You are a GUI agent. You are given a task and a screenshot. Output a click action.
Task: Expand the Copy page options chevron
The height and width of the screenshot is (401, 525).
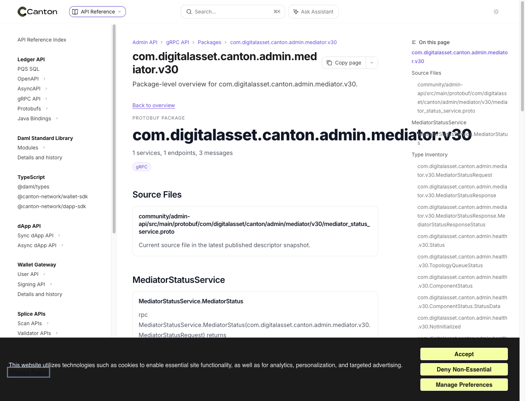pyautogui.click(x=372, y=63)
